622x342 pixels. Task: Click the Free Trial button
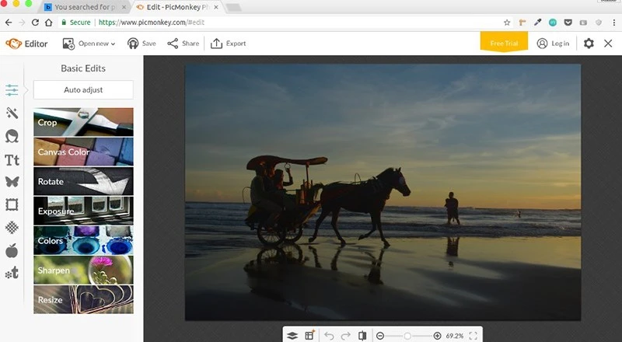pyautogui.click(x=503, y=43)
